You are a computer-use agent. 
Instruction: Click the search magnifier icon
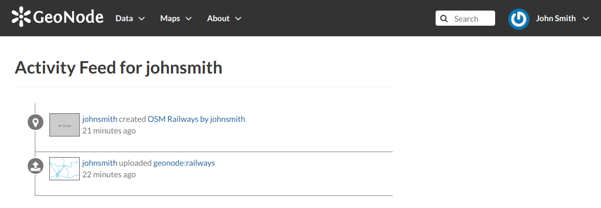[444, 19]
